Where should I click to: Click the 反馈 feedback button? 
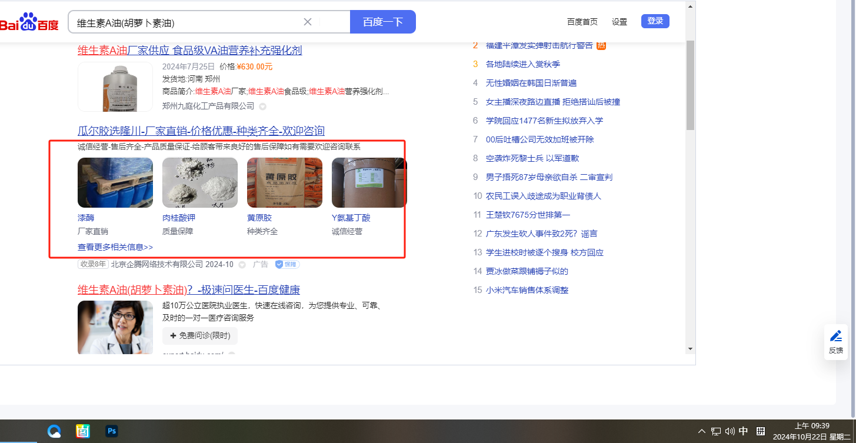[x=836, y=342]
